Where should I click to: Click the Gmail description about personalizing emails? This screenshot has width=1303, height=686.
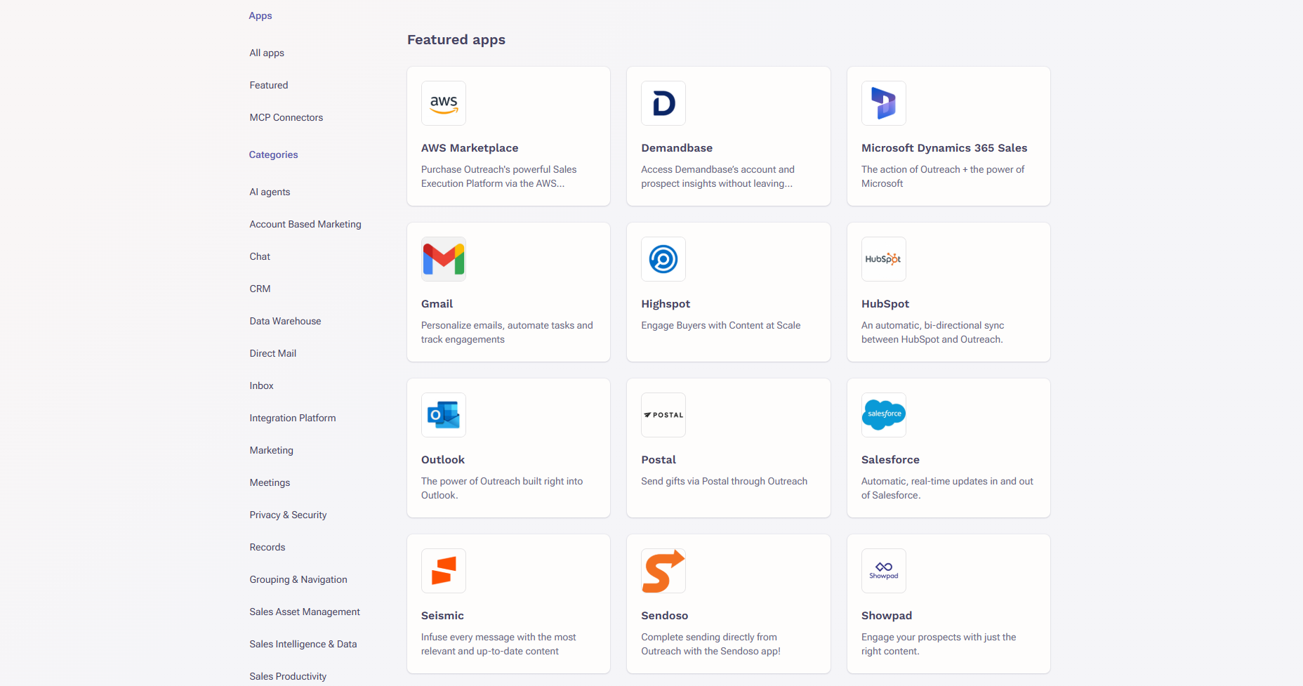pyautogui.click(x=507, y=332)
